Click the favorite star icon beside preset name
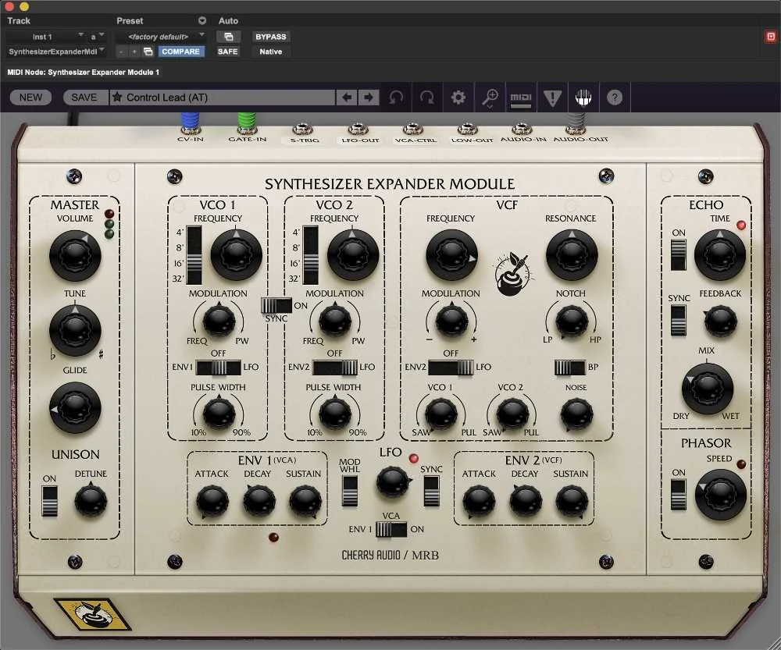781x650 pixels. (117, 97)
